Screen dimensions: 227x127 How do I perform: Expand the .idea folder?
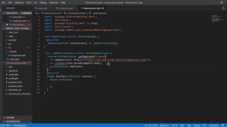coord(6,36)
